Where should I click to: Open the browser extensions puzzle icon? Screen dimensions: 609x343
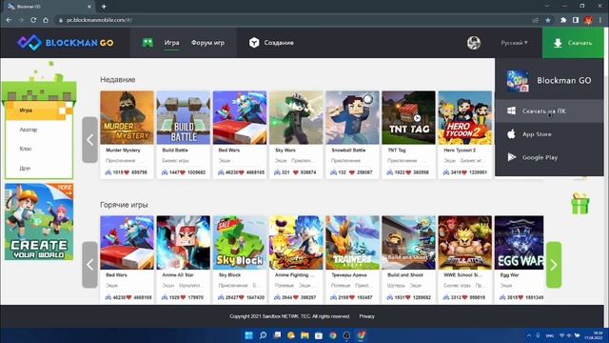[563, 20]
